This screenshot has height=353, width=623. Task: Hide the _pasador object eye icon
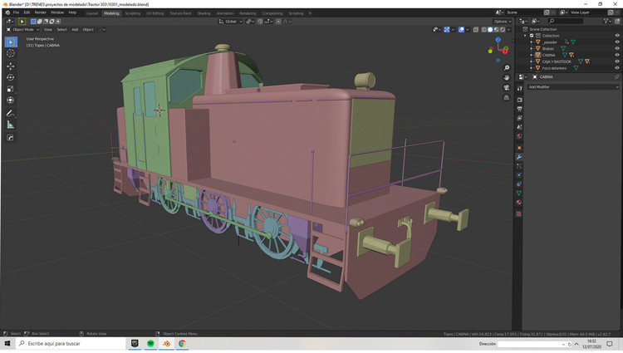[617, 42]
